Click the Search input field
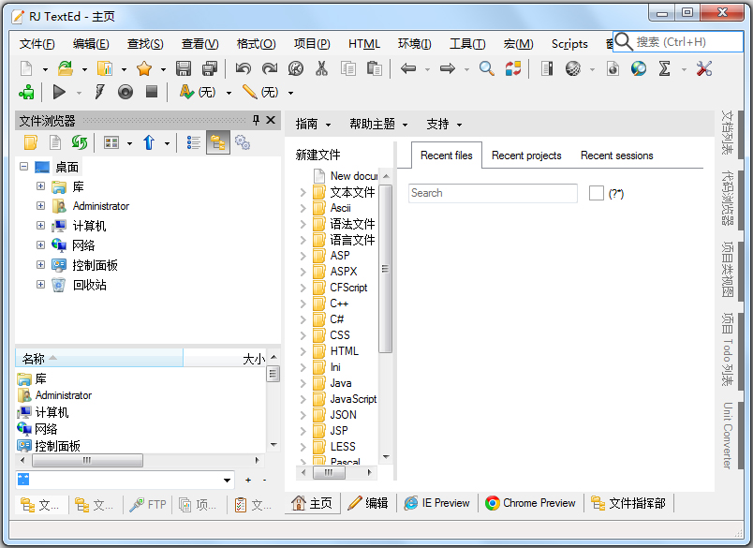The width and height of the screenshot is (753, 548). point(493,193)
